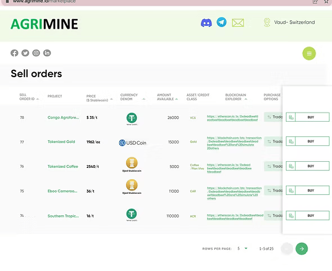Click Trade button for order 75
This screenshot has width=332, height=271.
pyautogui.click(x=273, y=190)
